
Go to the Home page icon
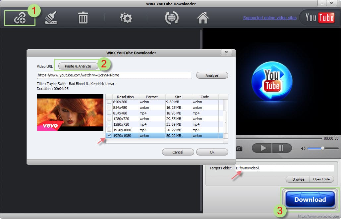click(203, 18)
